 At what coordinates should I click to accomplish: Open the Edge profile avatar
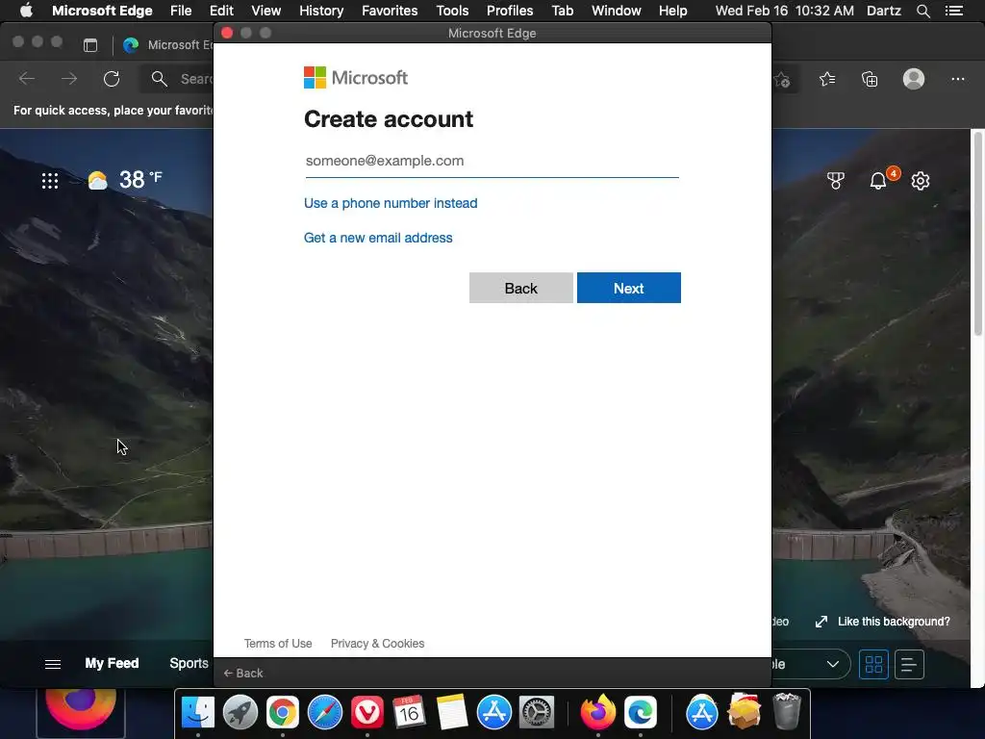pyautogui.click(x=914, y=79)
